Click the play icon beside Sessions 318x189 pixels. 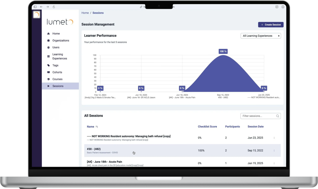(48, 86)
